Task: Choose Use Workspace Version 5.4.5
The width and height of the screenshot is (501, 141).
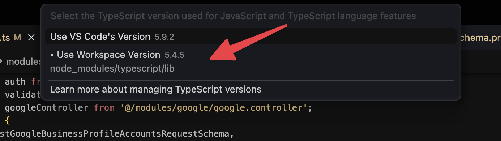Action: click(x=250, y=61)
